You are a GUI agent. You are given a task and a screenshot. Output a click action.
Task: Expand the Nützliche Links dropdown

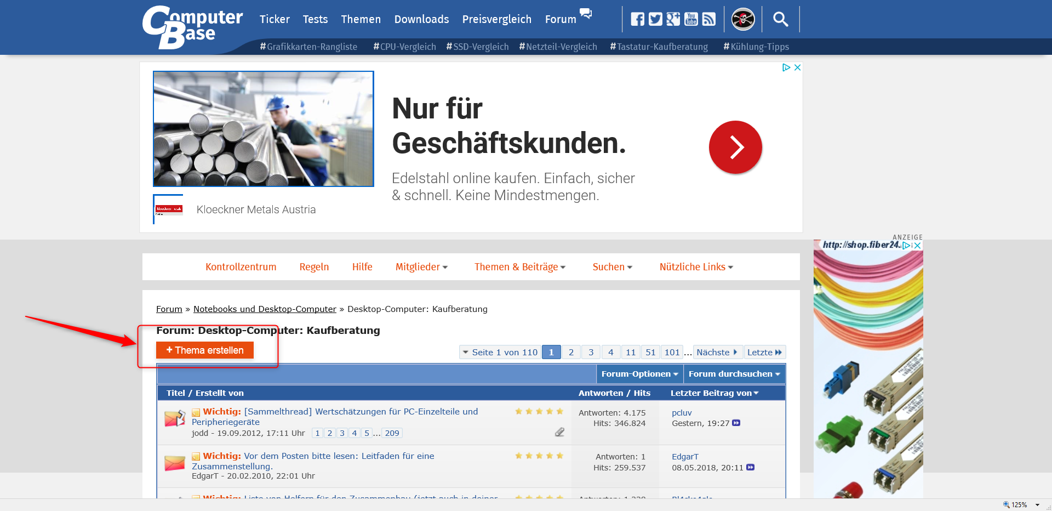pos(696,267)
